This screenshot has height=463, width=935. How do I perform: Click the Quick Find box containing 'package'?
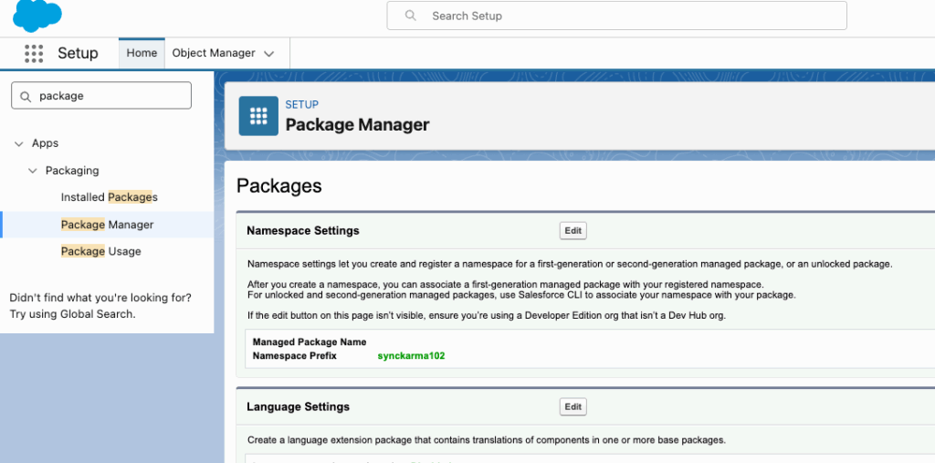(101, 96)
